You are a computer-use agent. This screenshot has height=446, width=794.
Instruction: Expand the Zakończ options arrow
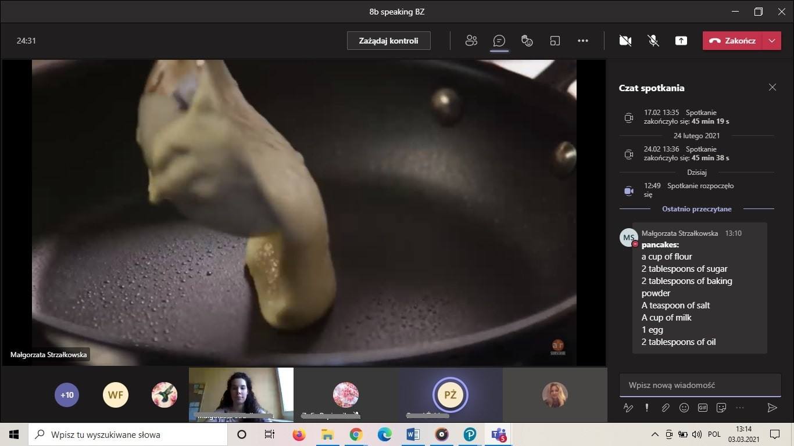click(x=772, y=41)
